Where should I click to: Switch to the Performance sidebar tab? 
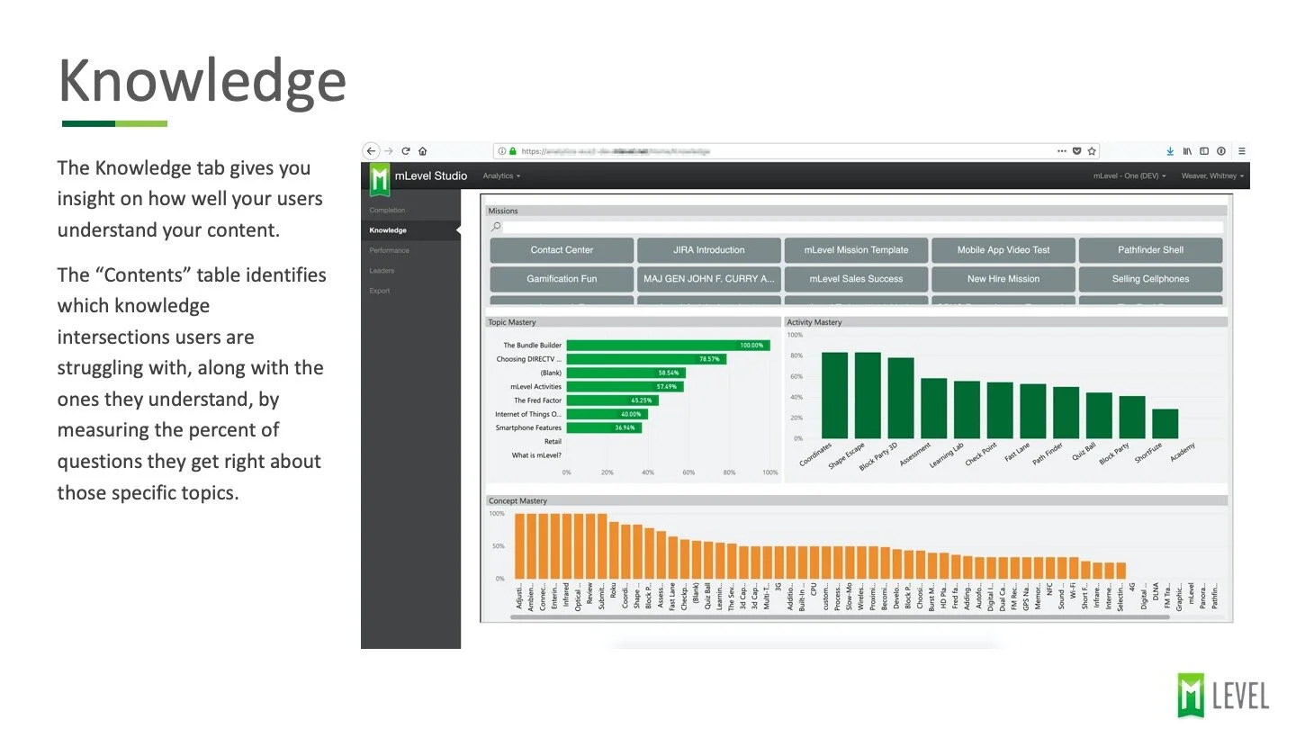pos(410,250)
